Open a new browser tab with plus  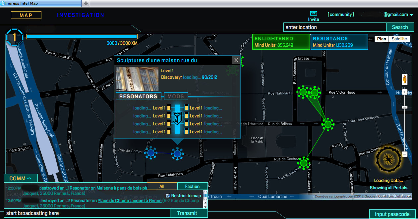coord(86,3)
